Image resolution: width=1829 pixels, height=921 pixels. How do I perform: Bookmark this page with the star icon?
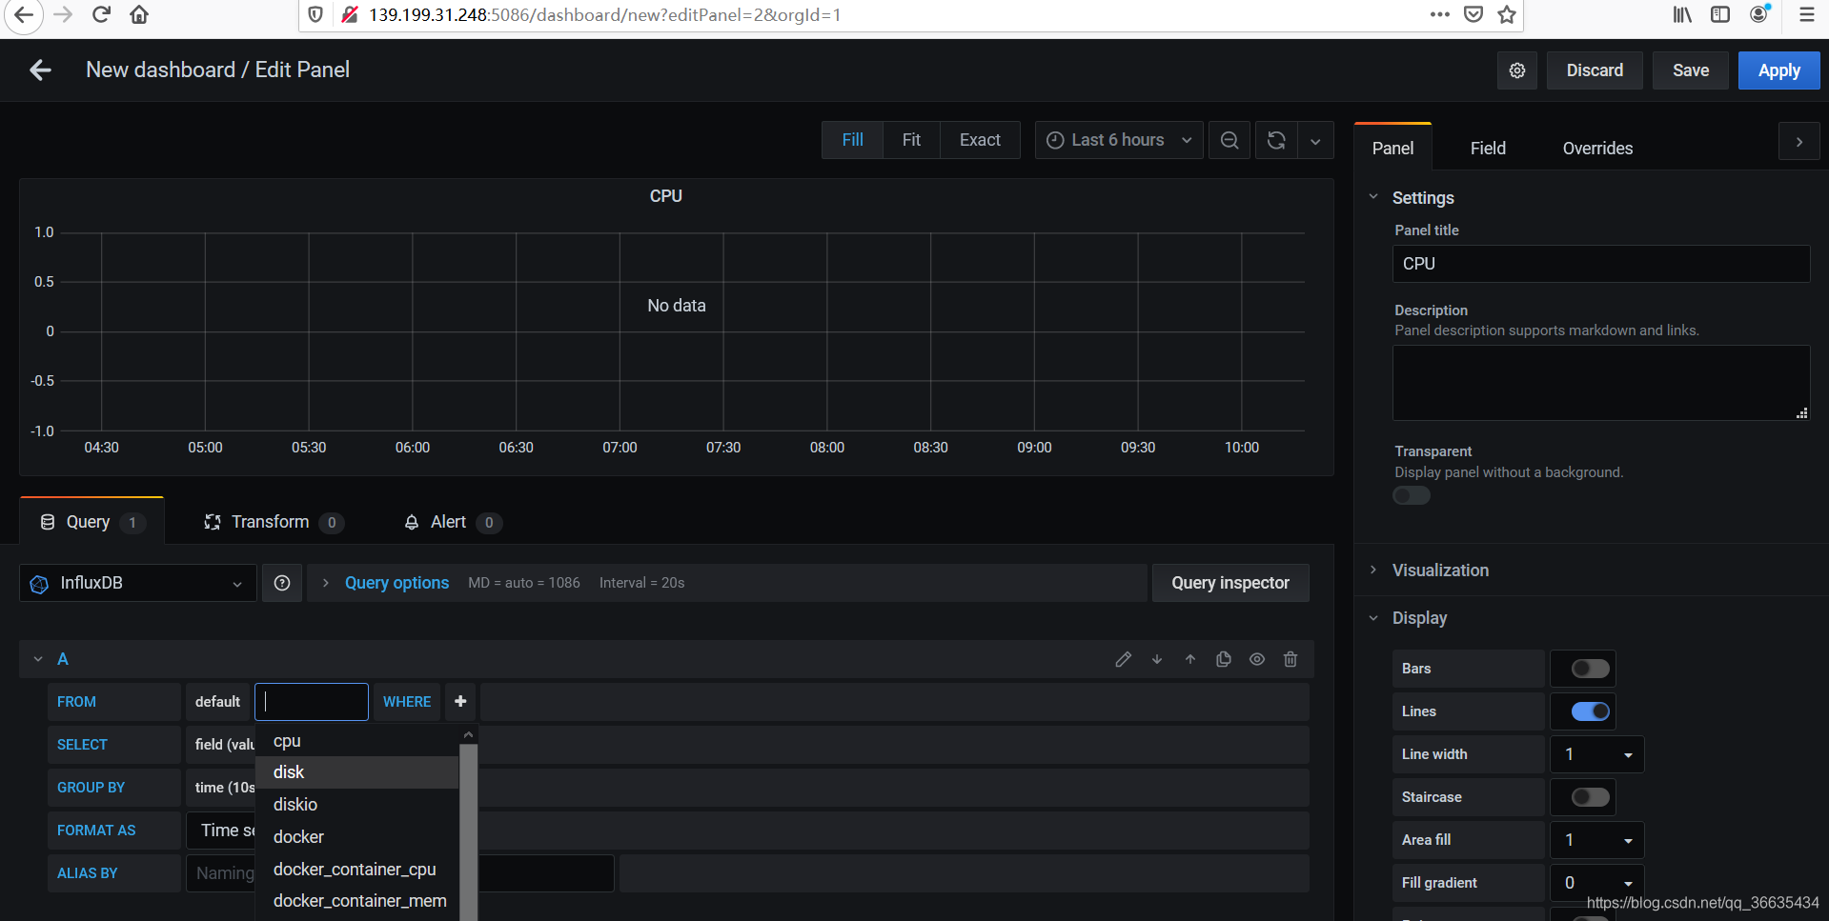1507,15
